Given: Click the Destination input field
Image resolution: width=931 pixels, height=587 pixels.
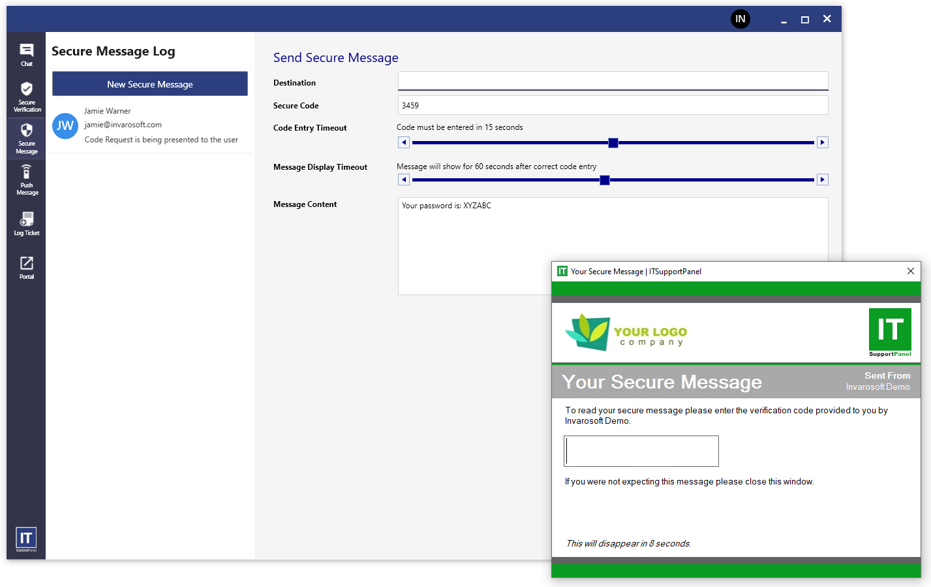Looking at the screenshot, I should 613,81.
